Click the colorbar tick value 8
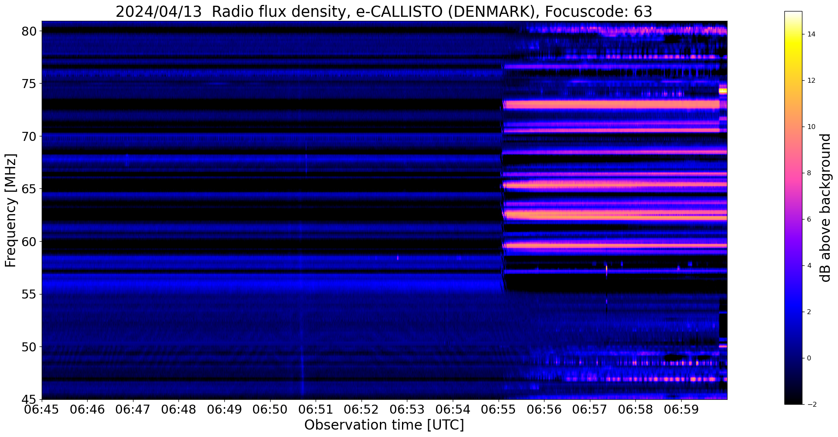This screenshot has height=437, width=838. click(809, 173)
